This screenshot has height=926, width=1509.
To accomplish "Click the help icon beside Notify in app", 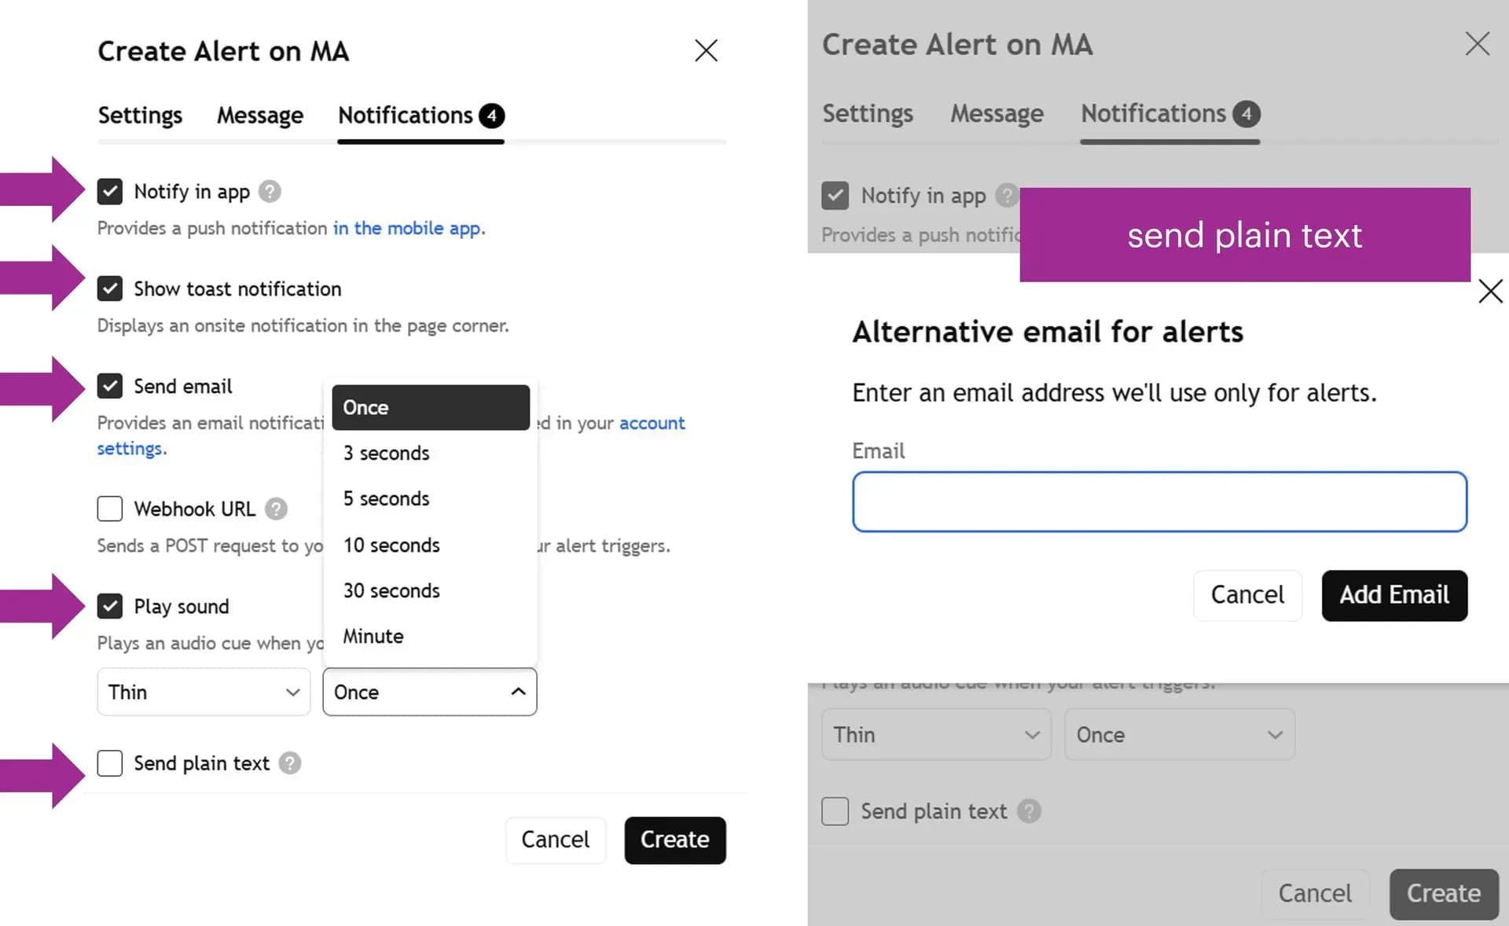I will pos(270,192).
